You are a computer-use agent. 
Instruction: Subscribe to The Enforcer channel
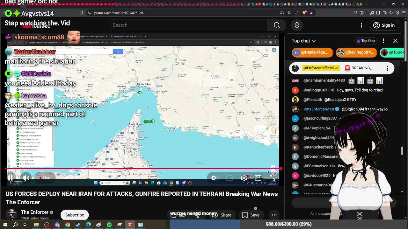click(x=75, y=215)
